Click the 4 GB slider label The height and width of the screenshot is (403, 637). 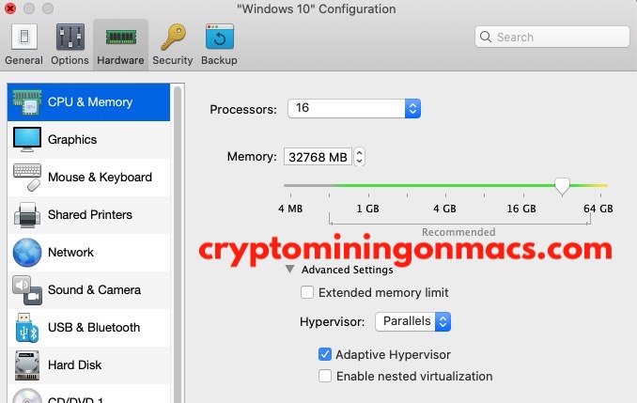[x=444, y=209]
